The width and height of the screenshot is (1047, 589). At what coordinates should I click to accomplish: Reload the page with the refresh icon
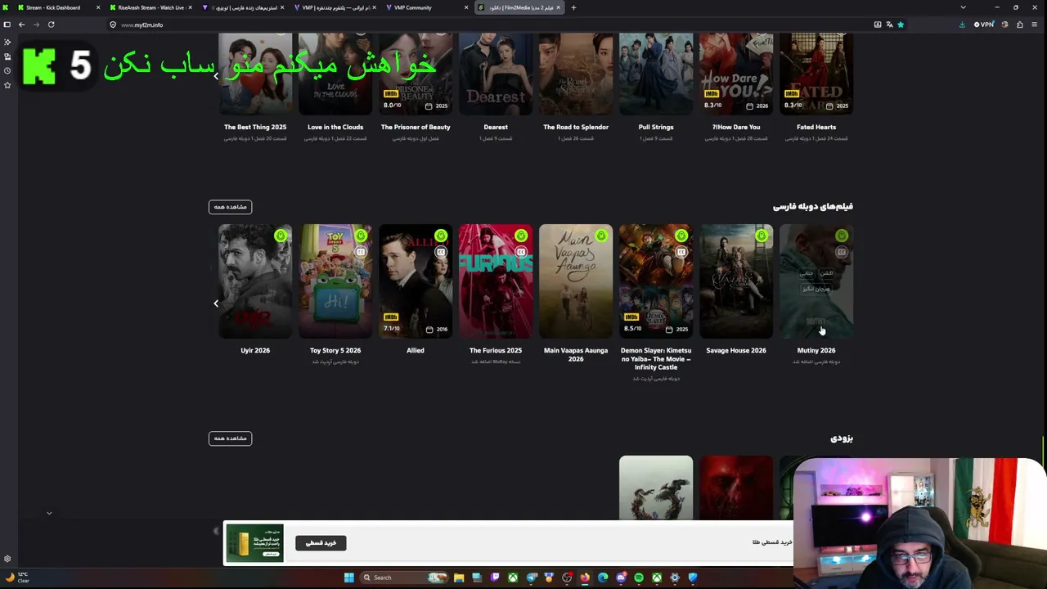(x=51, y=25)
